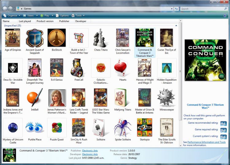
Task: Select the Purble Place eyes icon
Action: [x=35, y=127]
